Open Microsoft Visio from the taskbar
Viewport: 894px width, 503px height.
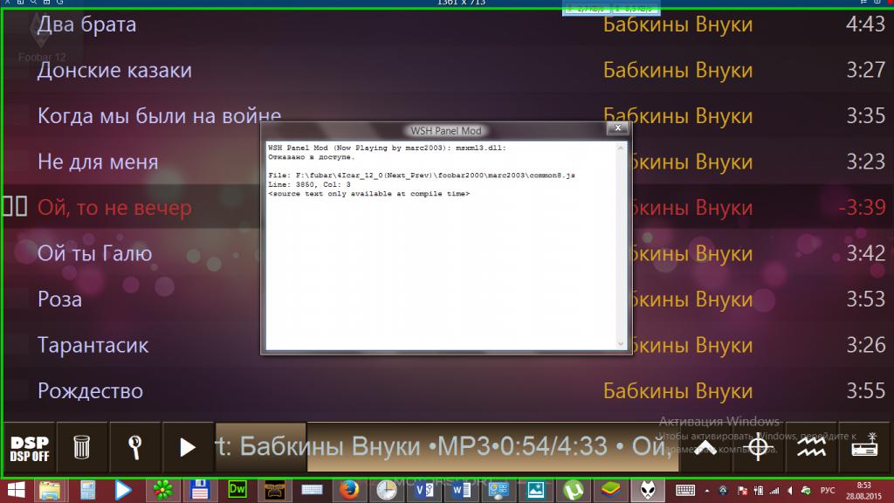(x=423, y=490)
